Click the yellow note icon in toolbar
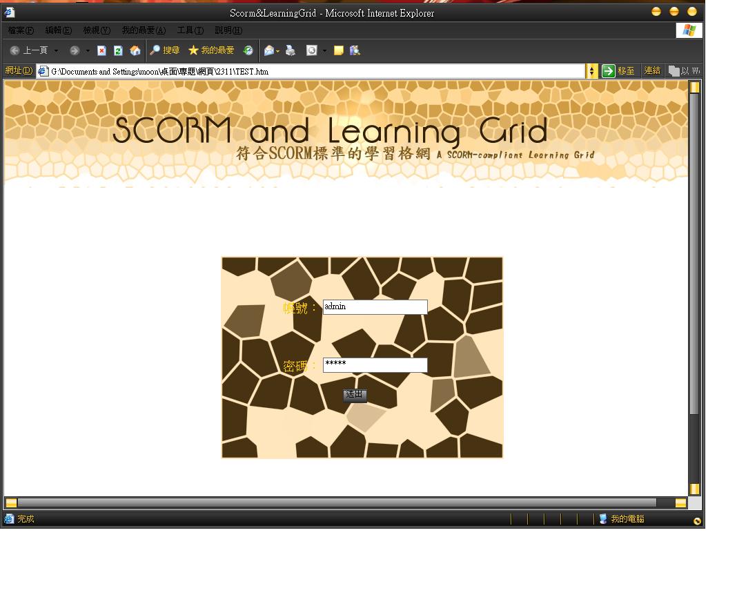The width and height of the screenshot is (737, 595). [x=338, y=50]
